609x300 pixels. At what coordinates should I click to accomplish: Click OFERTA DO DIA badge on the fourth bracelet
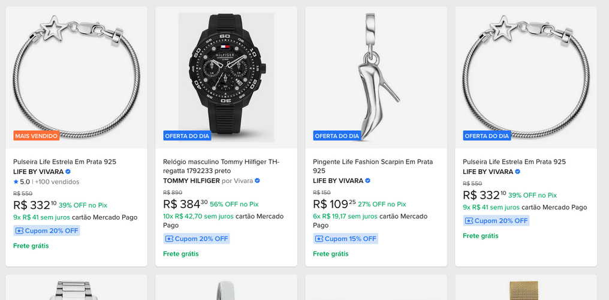click(x=487, y=136)
